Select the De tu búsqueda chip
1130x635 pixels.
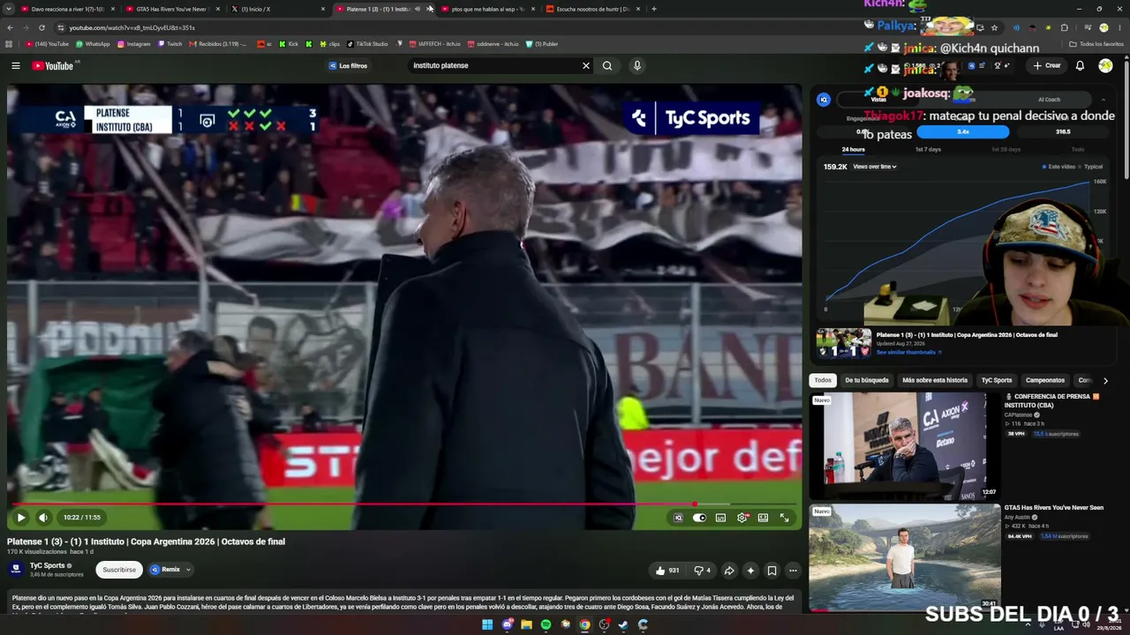867,380
